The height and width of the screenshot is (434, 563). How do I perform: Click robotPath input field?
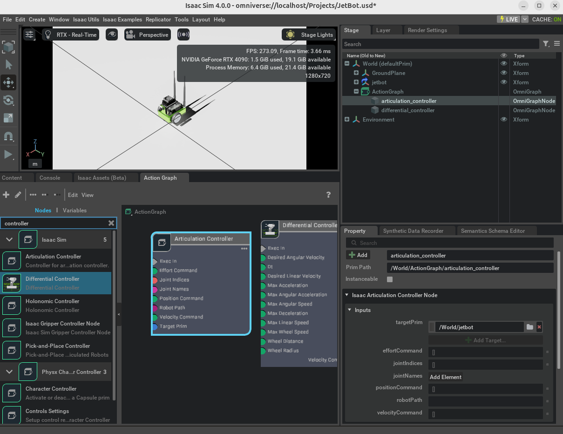(486, 401)
